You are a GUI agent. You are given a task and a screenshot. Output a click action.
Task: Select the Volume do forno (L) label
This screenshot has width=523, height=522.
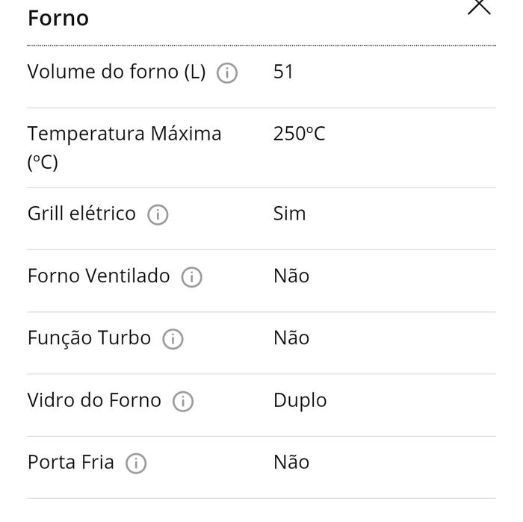116,72
